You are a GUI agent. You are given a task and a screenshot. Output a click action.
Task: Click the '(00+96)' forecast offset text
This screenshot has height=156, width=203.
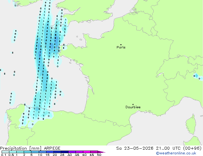192,148
